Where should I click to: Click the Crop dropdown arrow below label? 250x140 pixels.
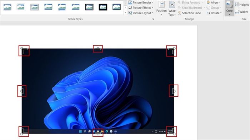pyautogui.click(x=229, y=15)
